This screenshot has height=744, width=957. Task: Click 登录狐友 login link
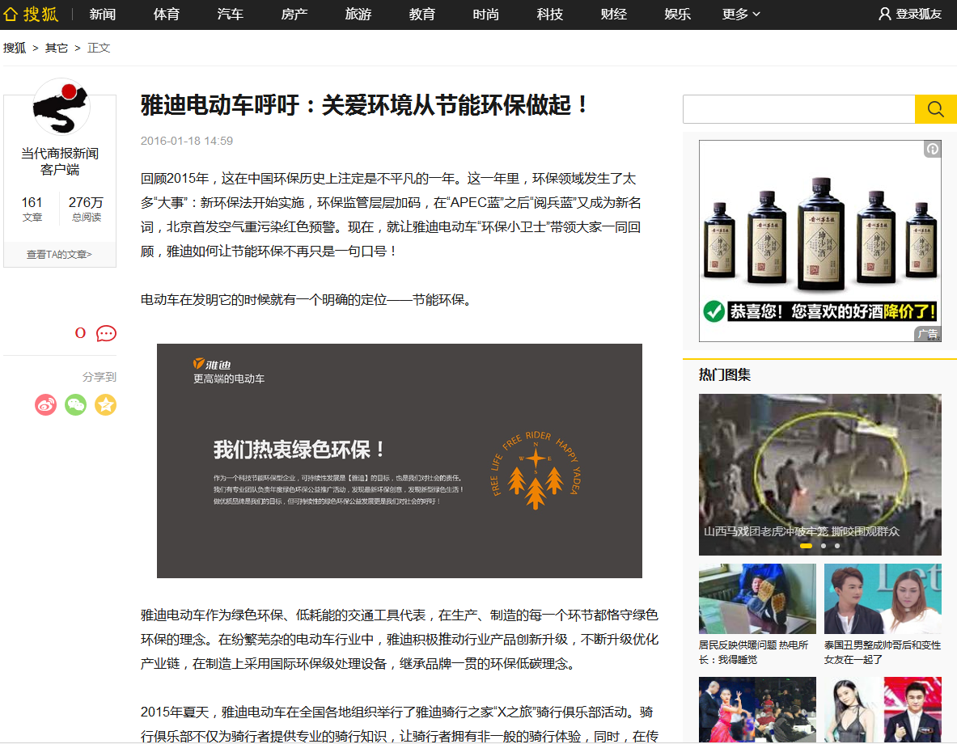(x=910, y=14)
